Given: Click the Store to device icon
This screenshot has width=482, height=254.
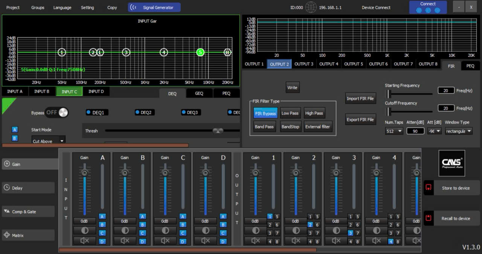Looking at the screenshot, I should (x=429, y=188).
